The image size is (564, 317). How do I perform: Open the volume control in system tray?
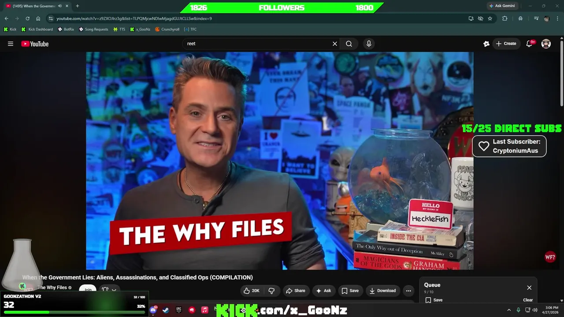tap(535, 310)
